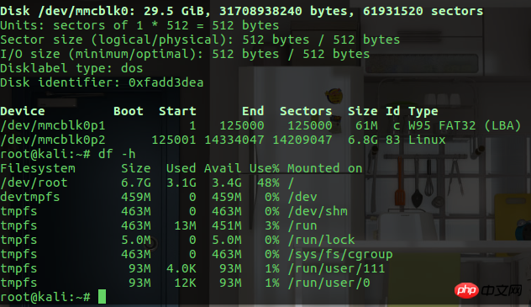Click the start sector '125001'

pos(174,140)
